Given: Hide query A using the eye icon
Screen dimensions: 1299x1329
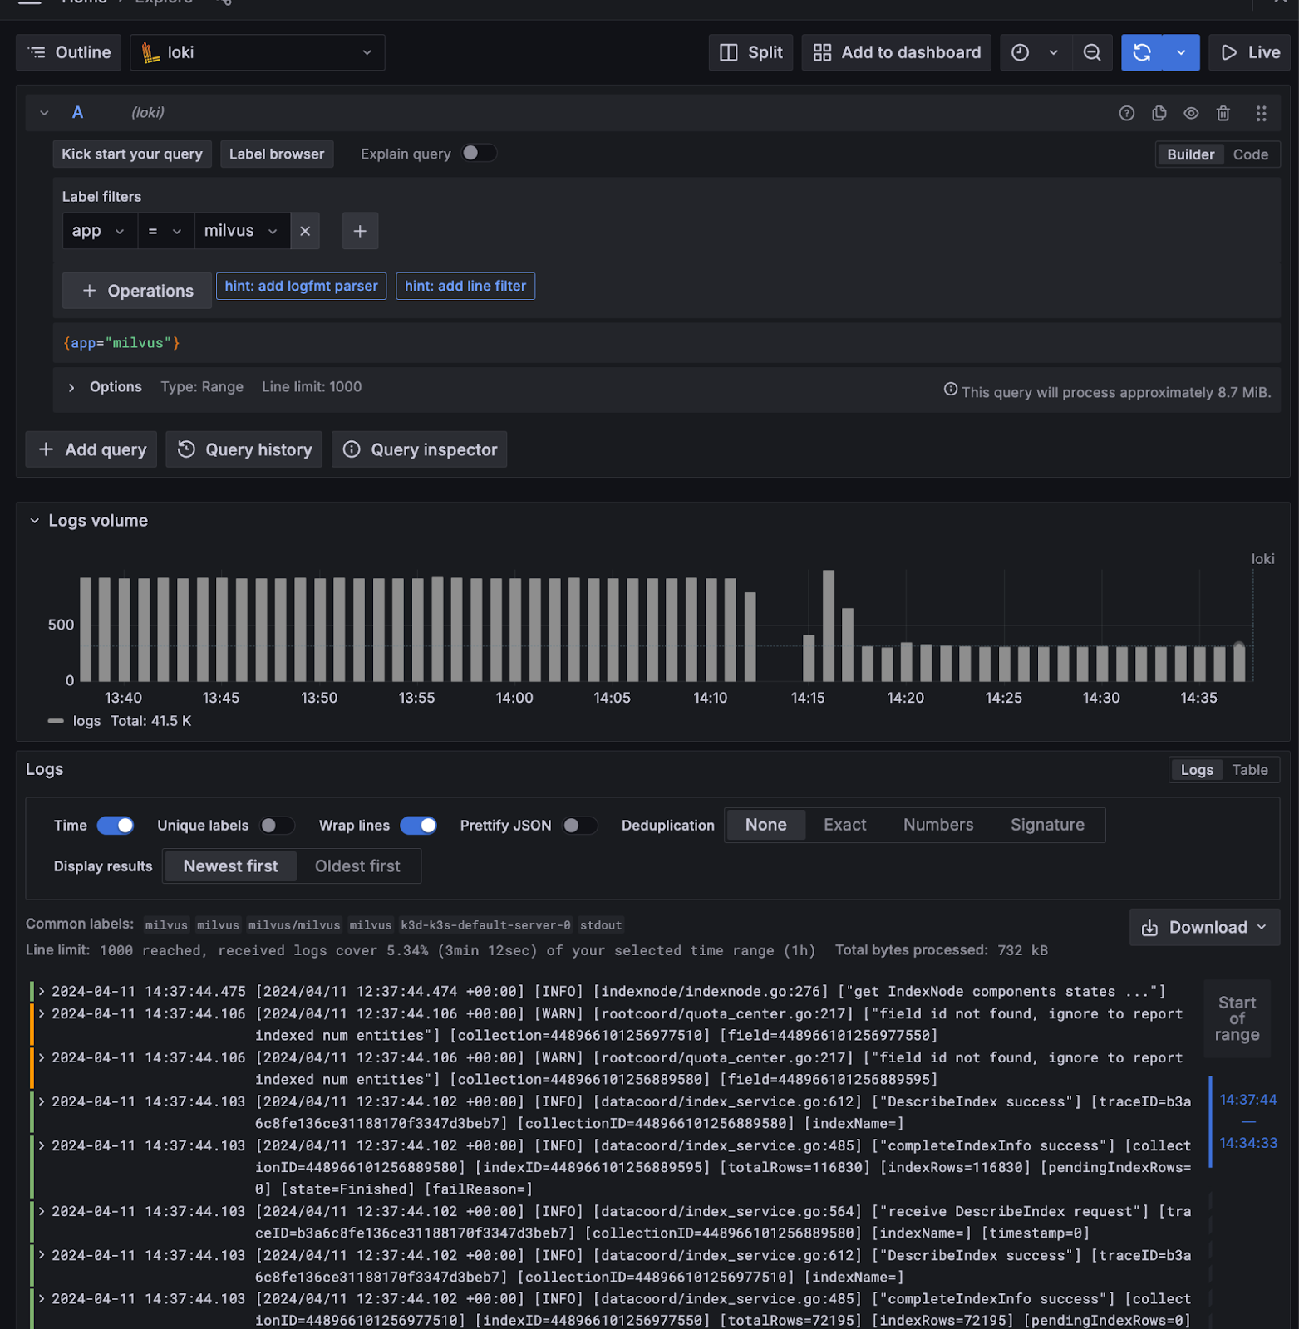Looking at the screenshot, I should [x=1191, y=113].
